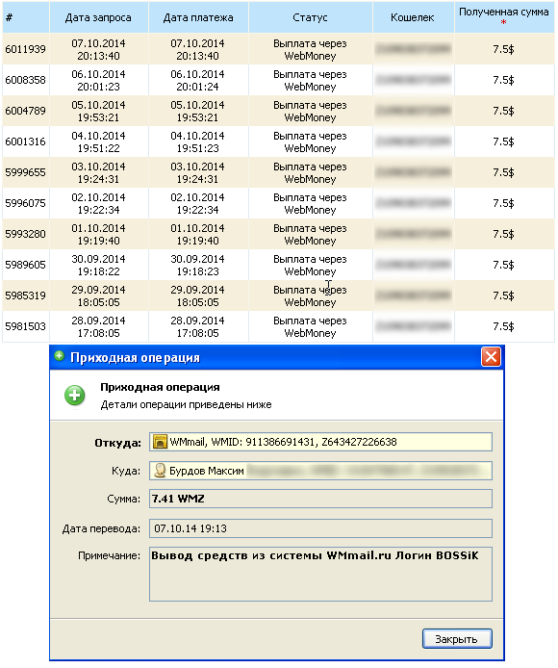Screen dimensions: 558x668
Task: Click the 7.5$ amount in row 5996075
Action: click(x=504, y=203)
